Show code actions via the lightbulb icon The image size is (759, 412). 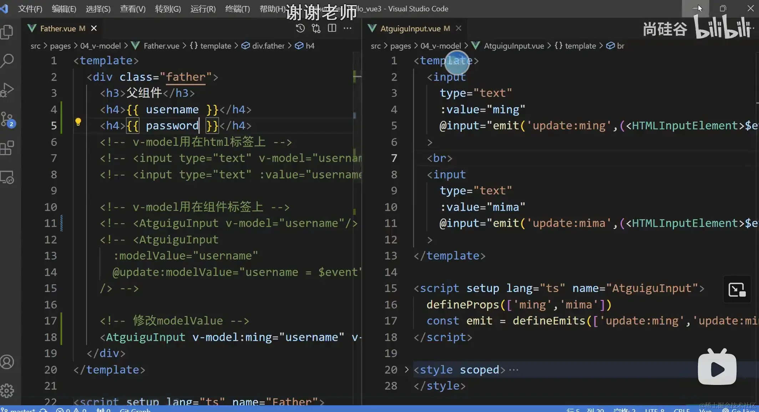pos(78,122)
